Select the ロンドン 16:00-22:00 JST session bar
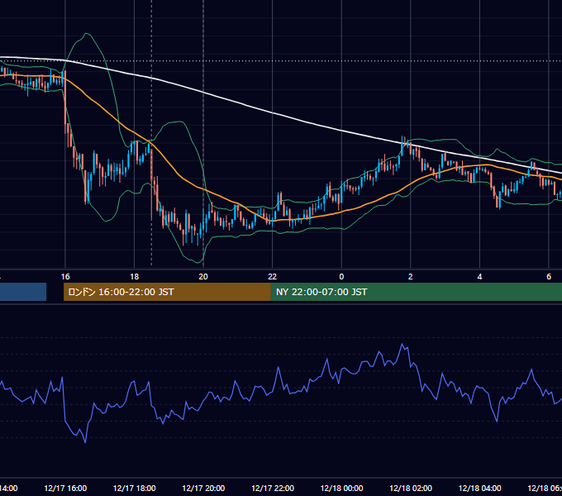Screen dimensions: 562x496 tap(167, 292)
